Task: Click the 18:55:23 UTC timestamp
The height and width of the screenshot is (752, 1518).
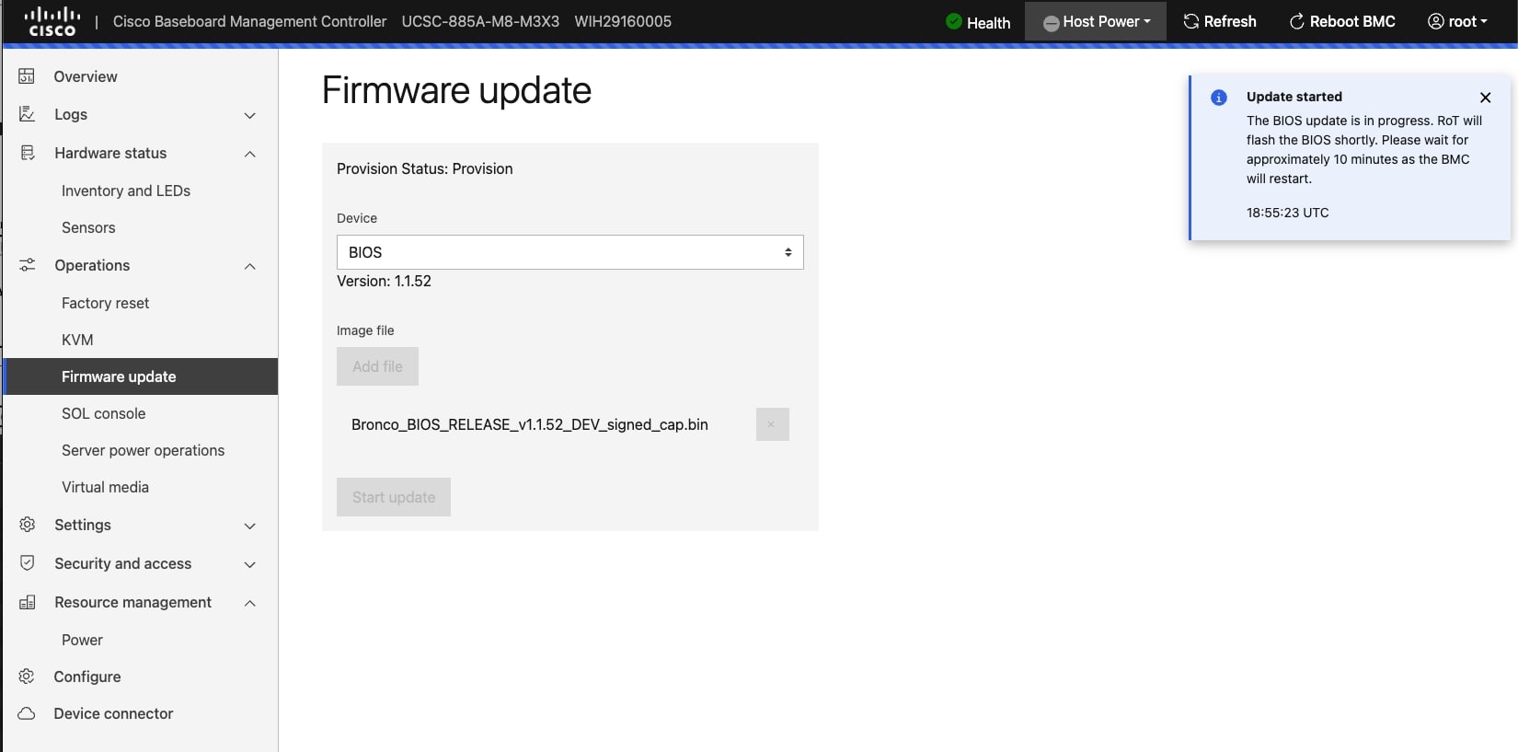Action: [1288, 213]
